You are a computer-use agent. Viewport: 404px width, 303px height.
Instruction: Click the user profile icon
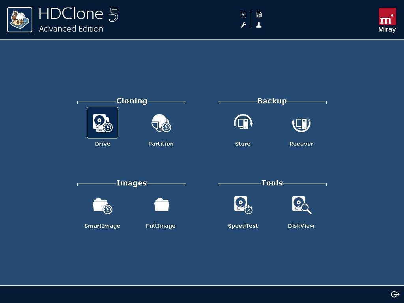pos(259,25)
